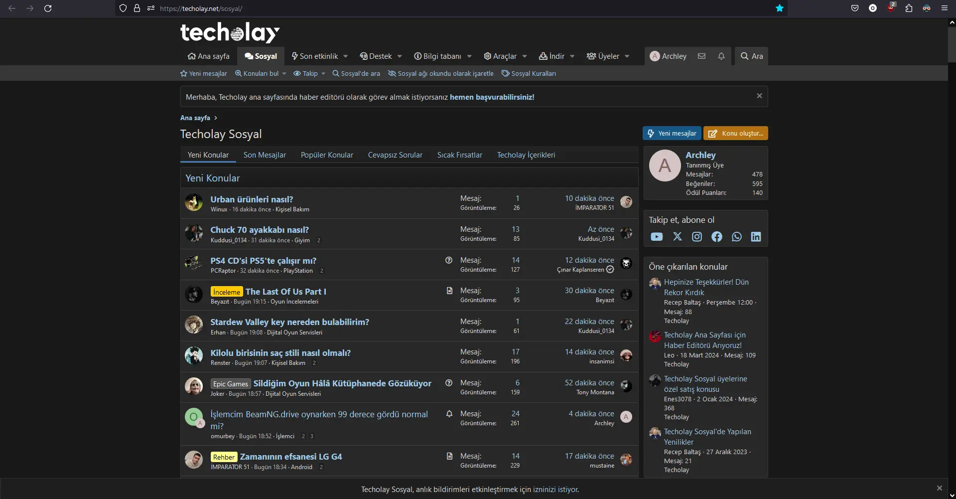Click Joker avatar on Sildiğim Oyun thread
Image resolution: width=956 pixels, height=499 pixels.
pyautogui.click(x=194, y=386)
